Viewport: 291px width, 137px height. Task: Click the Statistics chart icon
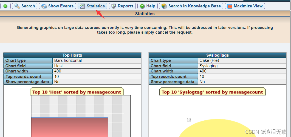(82, 6)
